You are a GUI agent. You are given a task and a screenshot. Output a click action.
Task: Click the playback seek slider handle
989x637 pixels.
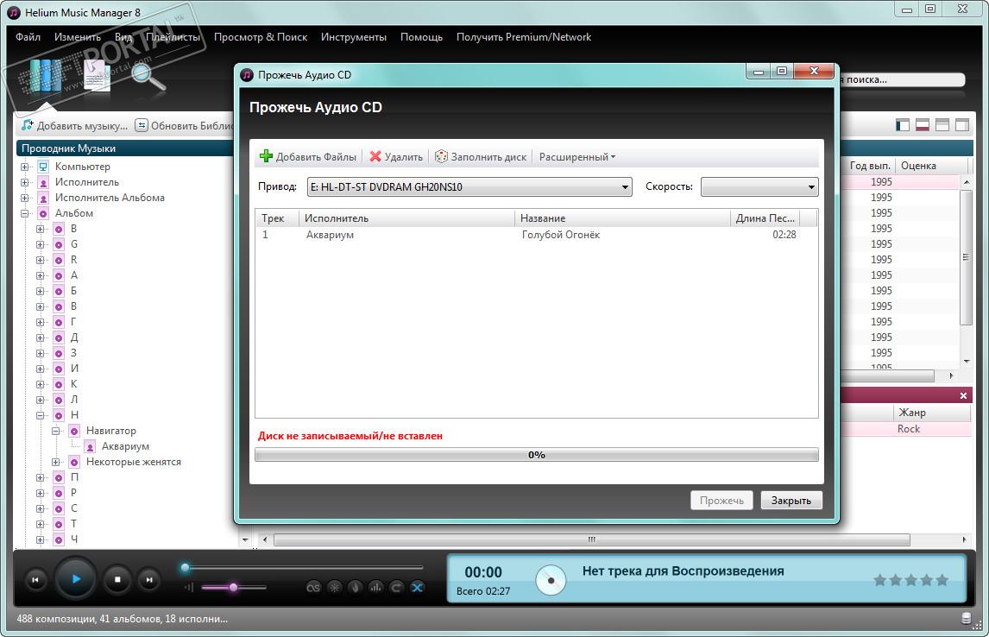[x=186, y=568]
